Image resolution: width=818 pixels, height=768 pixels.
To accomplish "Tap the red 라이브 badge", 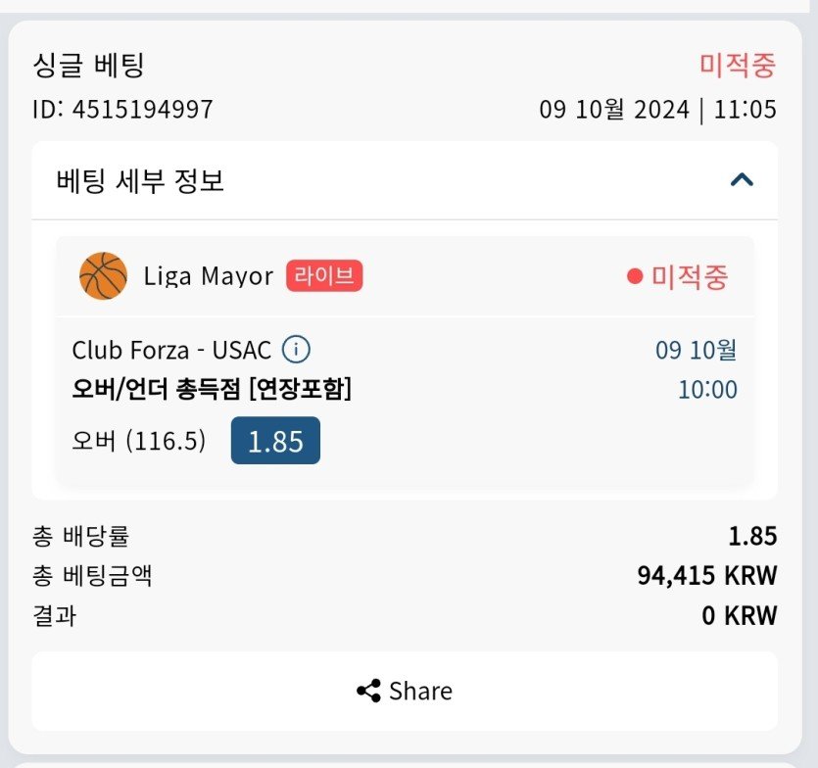I will click(324, 276).
